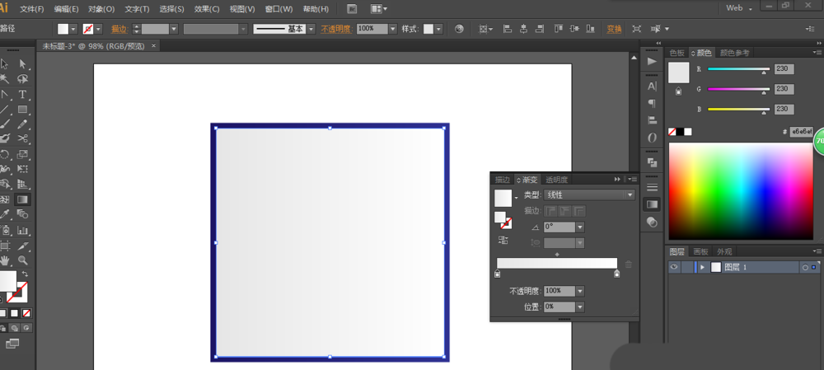The image size is (824, 370).
Task: Open Recolor Artwork globe icon
Action: tap(459, 29)
